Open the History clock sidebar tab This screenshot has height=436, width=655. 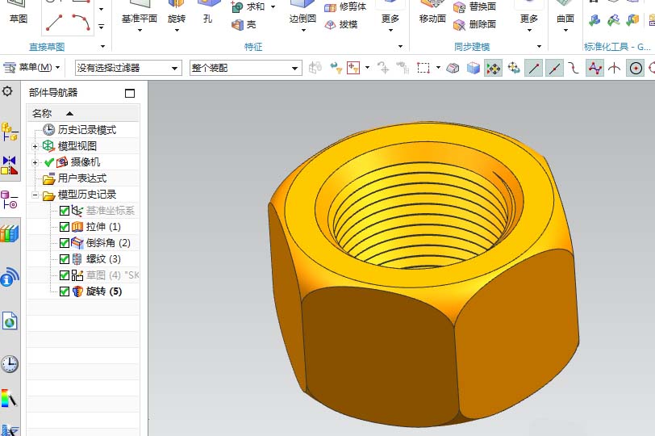9,364
